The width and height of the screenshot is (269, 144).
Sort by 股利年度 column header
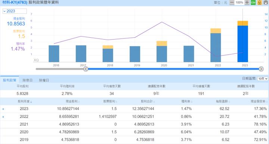(25, 101)
